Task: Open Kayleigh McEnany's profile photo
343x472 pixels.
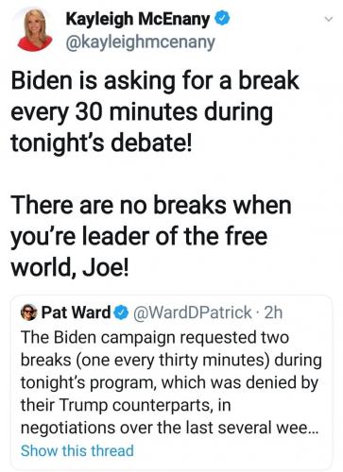Action: tap(34, 30)
